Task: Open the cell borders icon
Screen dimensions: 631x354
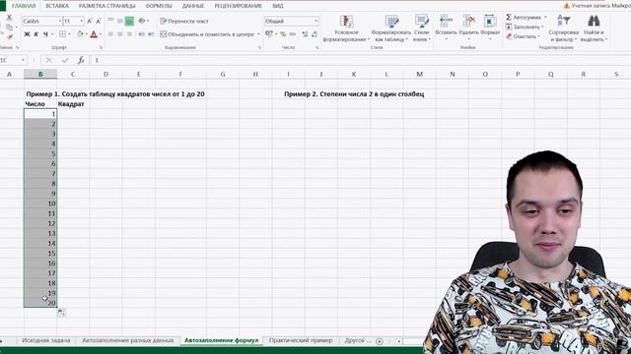Action: point(62,34)
